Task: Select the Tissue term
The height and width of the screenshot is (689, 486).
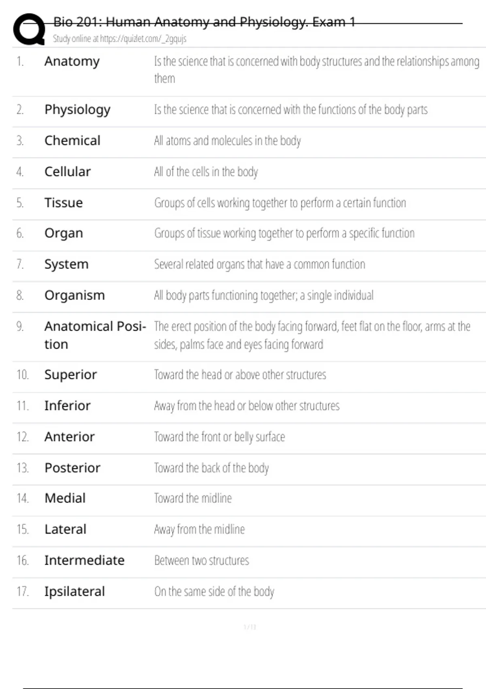Action: pos(64,203)
